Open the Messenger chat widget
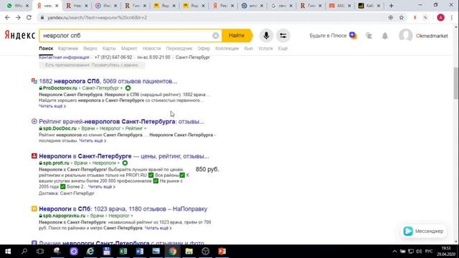This screenshot has width=459, height=258. [424, 231]
